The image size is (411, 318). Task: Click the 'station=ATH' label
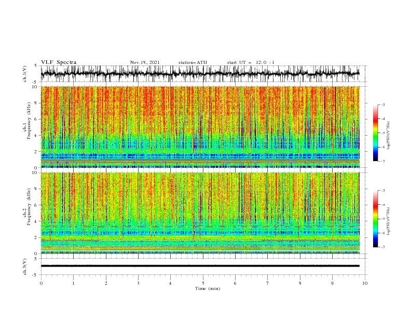click(193, 62)
